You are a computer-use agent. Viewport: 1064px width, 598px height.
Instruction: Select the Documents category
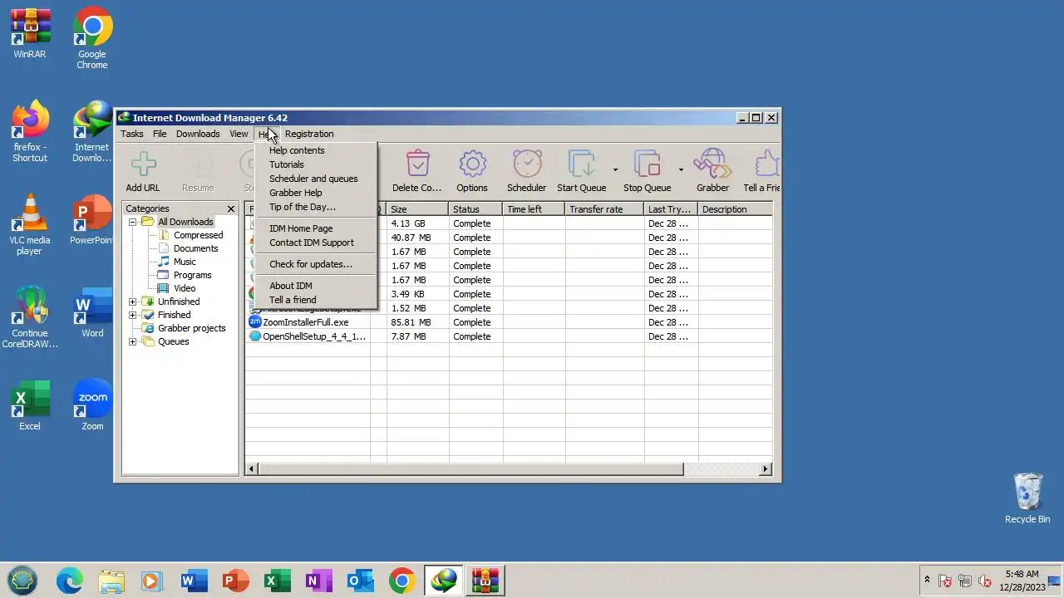coord(195,248)
